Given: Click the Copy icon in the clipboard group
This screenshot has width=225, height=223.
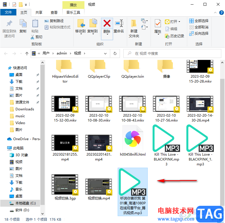Looking at the screenshot, I should (23, 24).
